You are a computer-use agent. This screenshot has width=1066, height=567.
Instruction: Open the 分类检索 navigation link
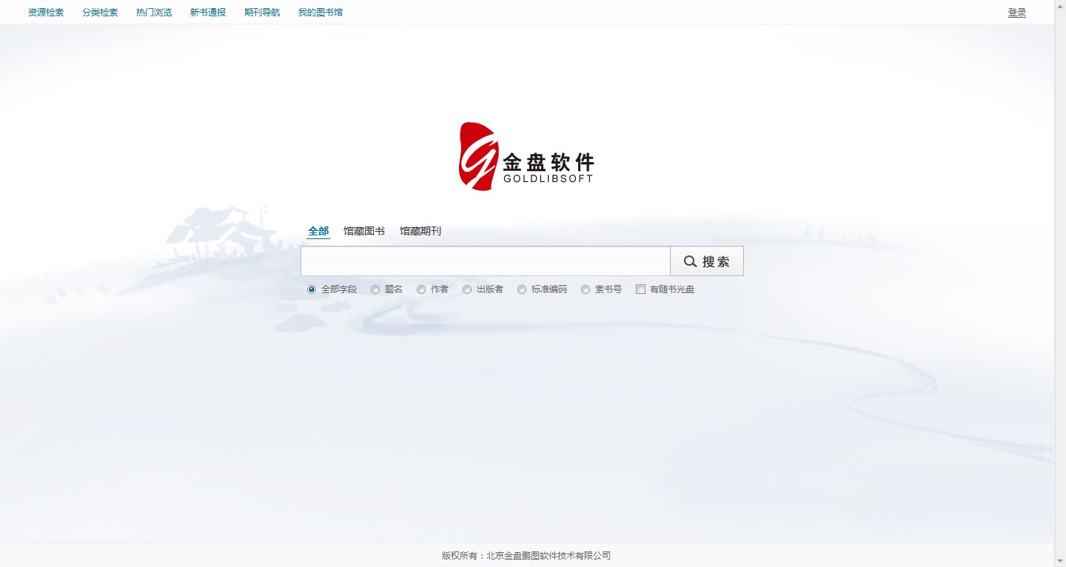(100, 13)
